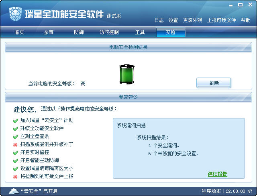Click green check beside 开启智能主动防御

click(15, 161)
